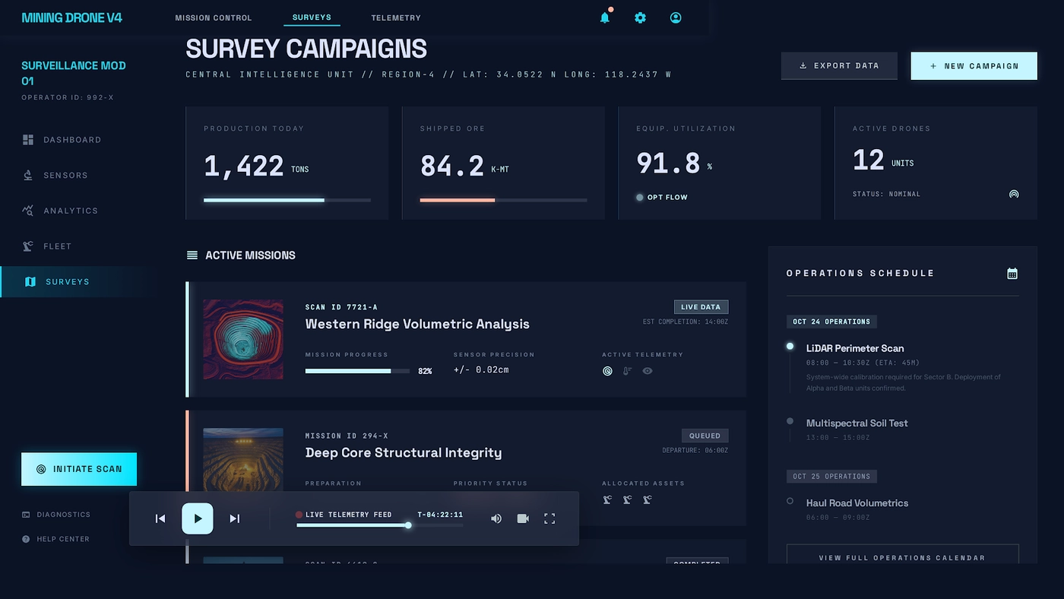
Task: Expand the Active Missions list header
Action: point(191,255)
